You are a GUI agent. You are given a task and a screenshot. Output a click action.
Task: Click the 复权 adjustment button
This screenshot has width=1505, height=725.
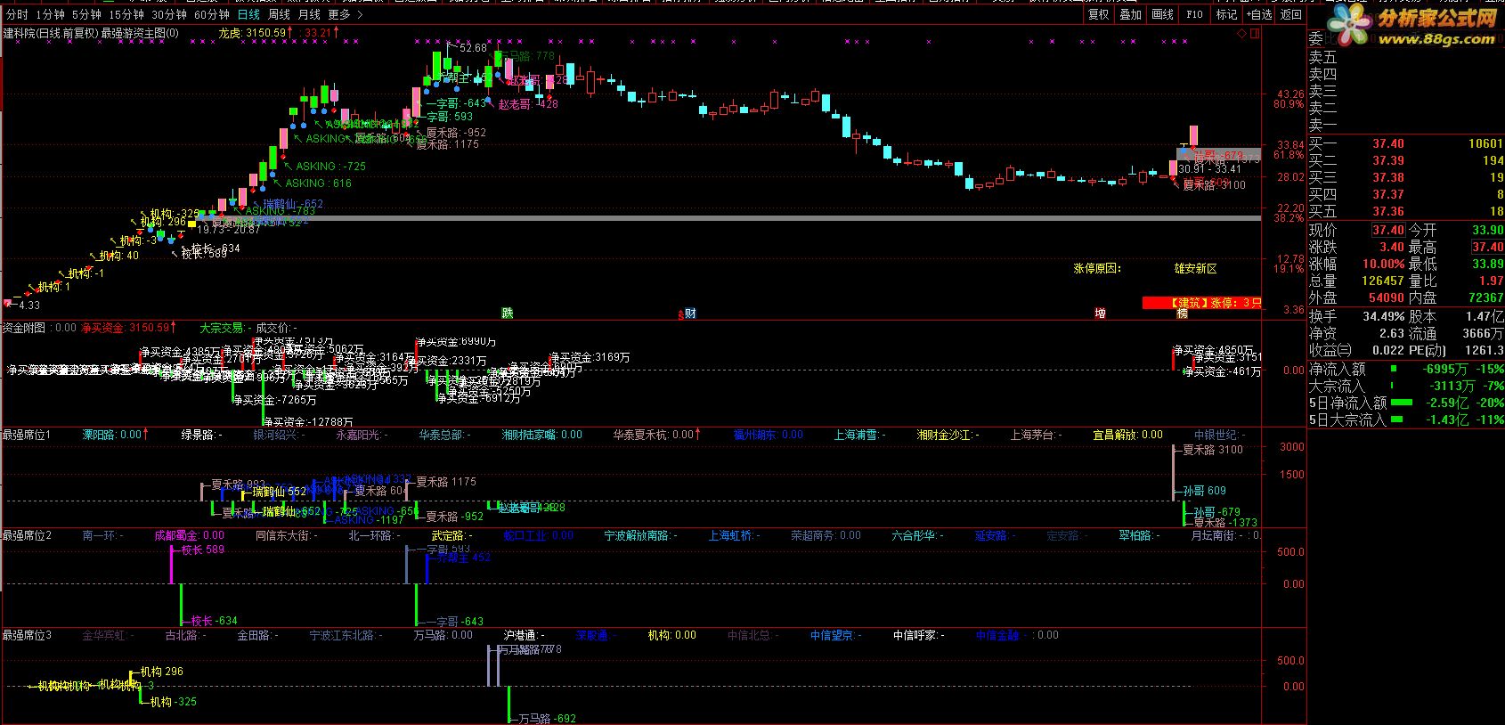[1099, 14]
